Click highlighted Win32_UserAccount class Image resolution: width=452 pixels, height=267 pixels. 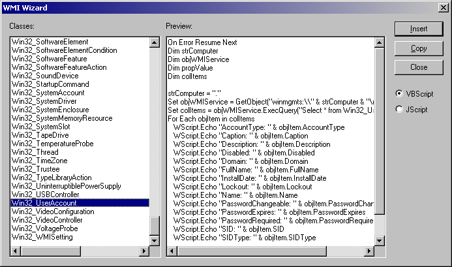point(80,203)
